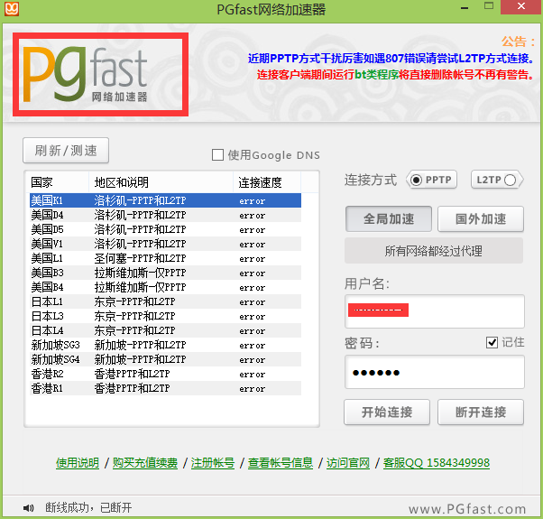Enable the 使用Google DNS checkbox
Image resolution: width=543 pixels, height=519 pixels.
click(x=217, y=155)
